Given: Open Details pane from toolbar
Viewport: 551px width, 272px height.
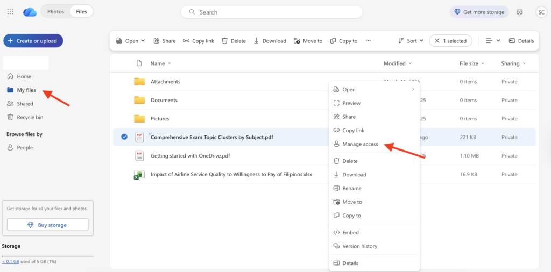Looking at the screenshot, I should 521,41.
